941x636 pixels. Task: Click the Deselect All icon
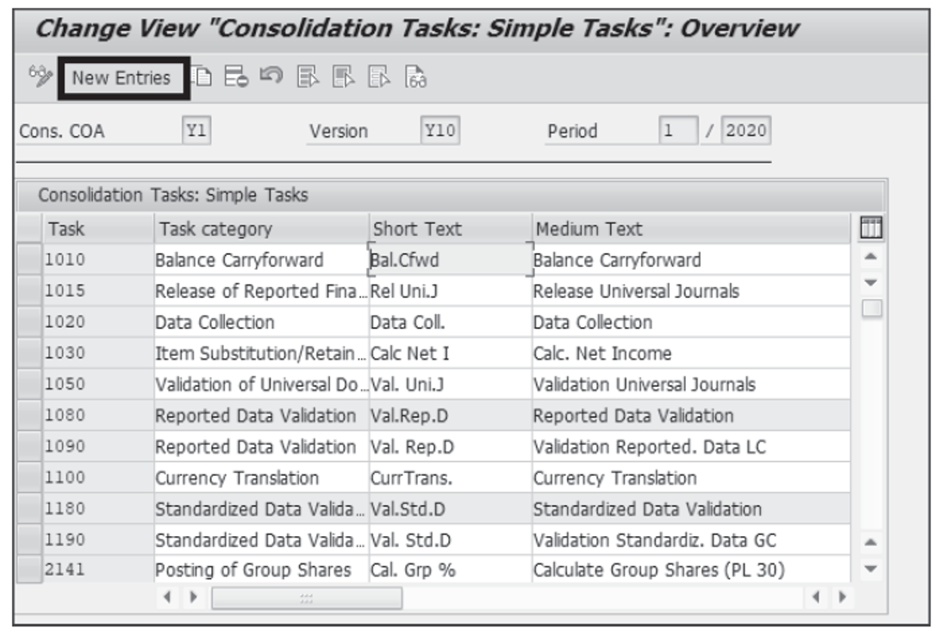tap(378, 76)
